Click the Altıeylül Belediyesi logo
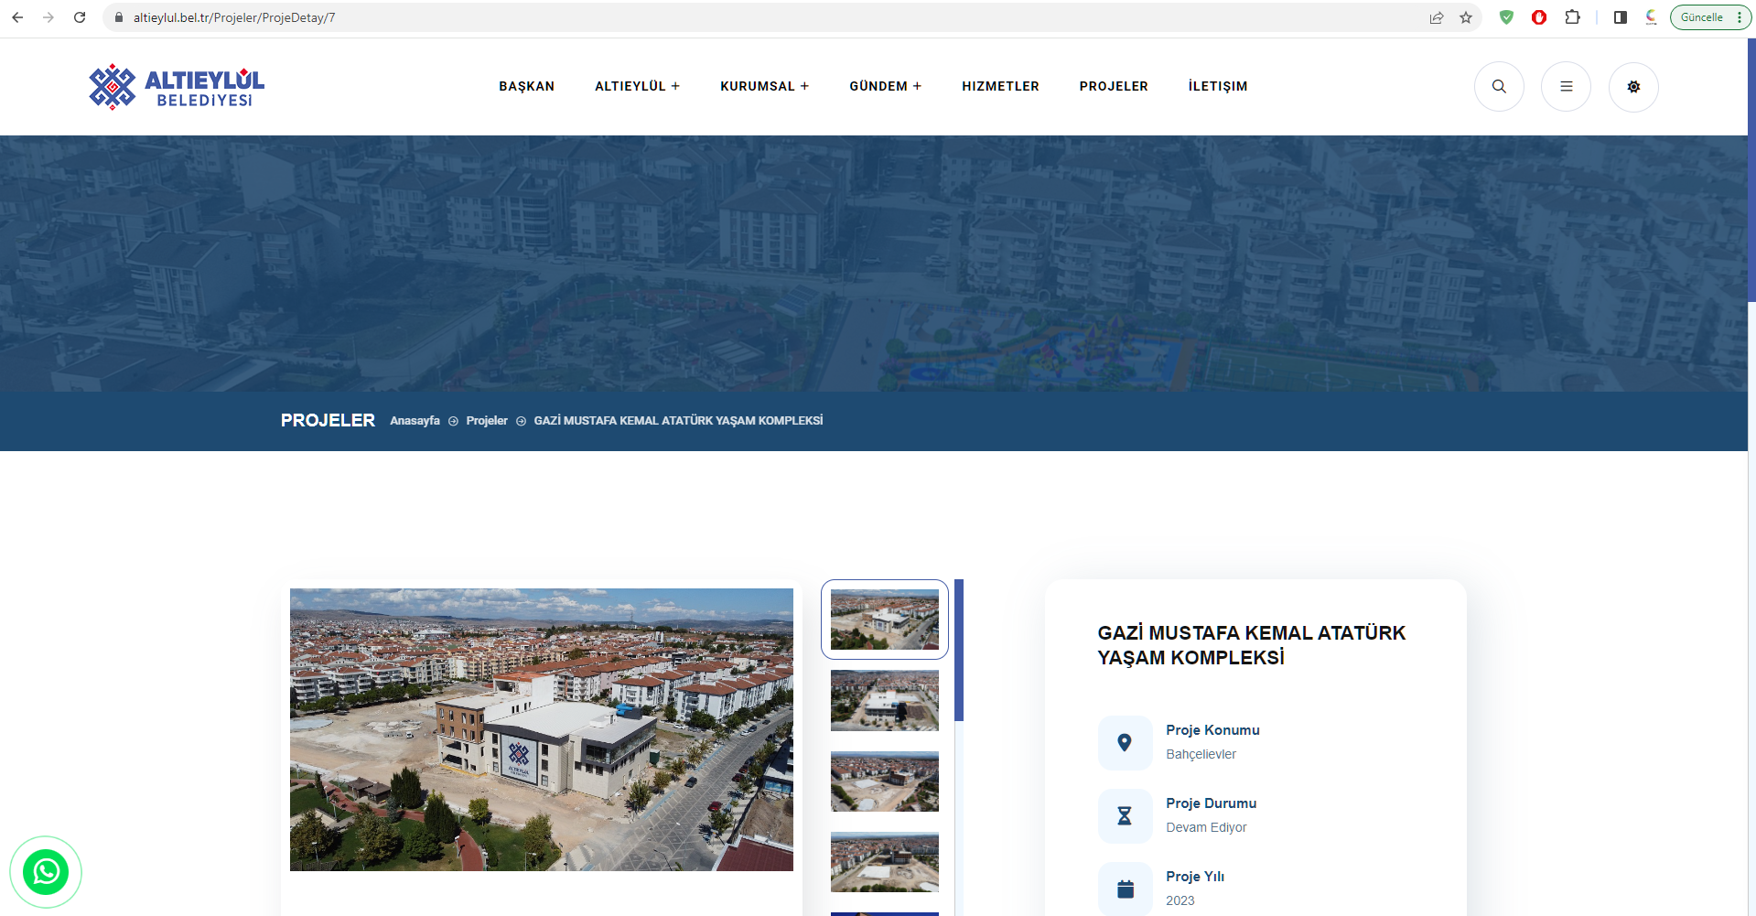This screenshot has width=1756, height=916. click(175, 86)
